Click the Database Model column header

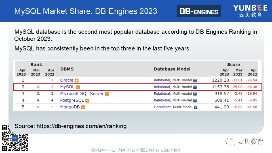(x=172, y=69)
